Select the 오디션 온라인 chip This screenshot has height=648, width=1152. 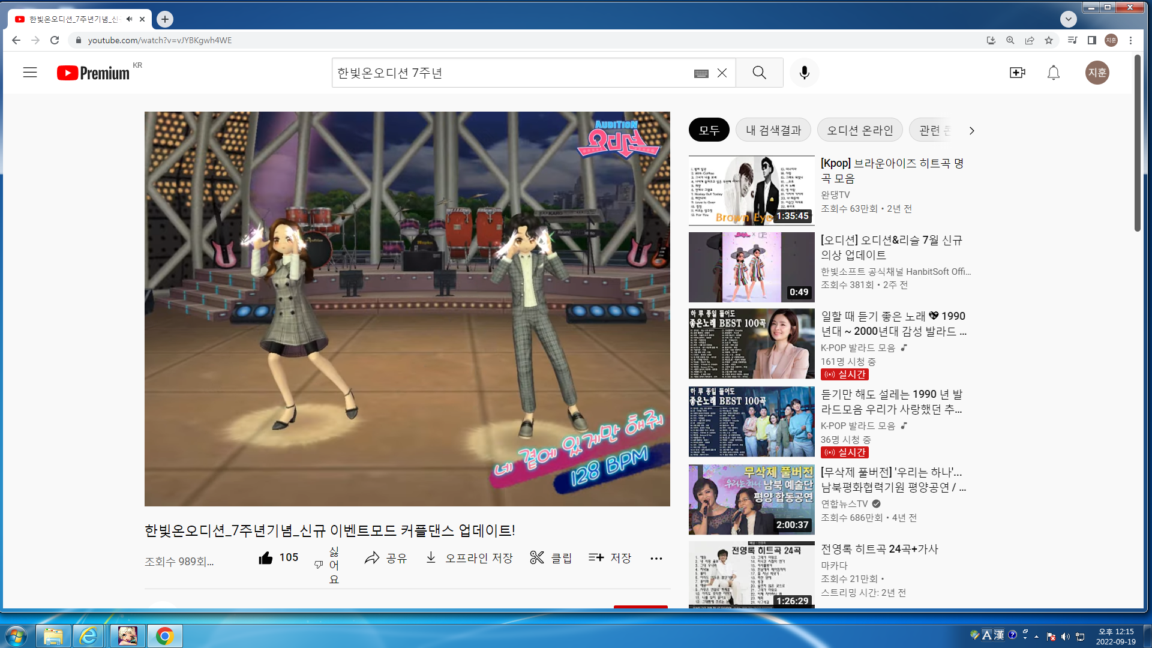click(x=860, y=130)
